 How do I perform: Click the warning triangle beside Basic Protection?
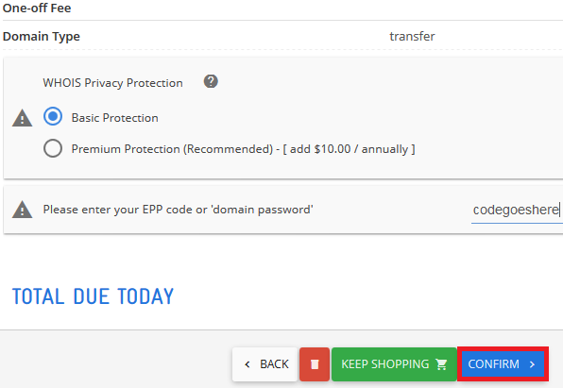pyautogui.click(x=23, y=118)
